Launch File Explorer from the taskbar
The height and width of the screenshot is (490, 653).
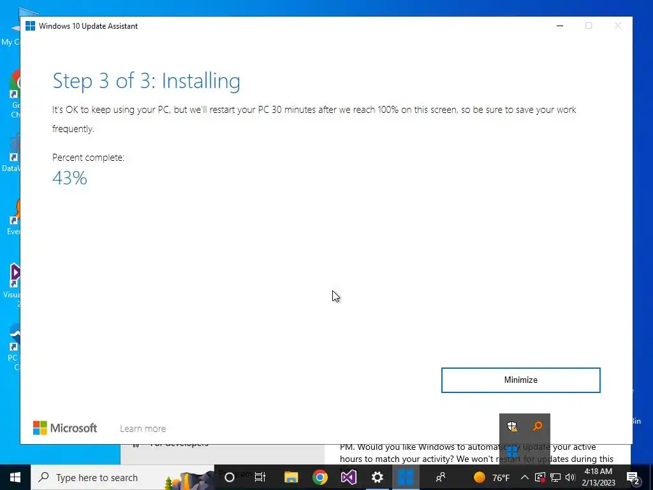291,477
